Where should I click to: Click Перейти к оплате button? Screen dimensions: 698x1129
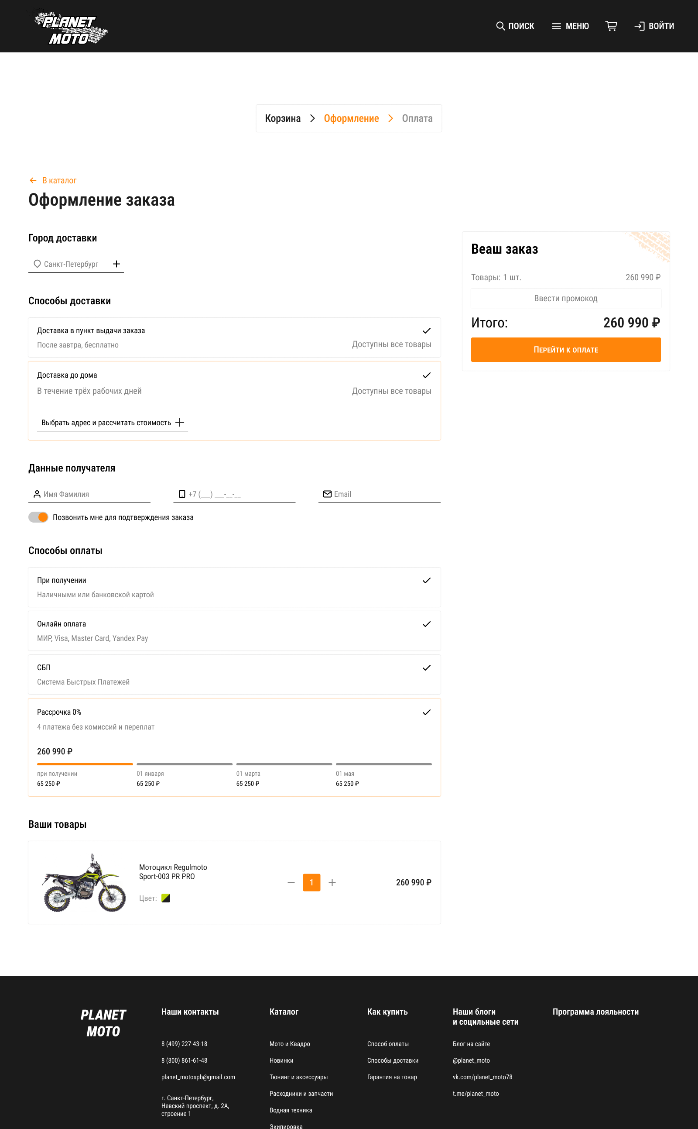tap(565, 350)
